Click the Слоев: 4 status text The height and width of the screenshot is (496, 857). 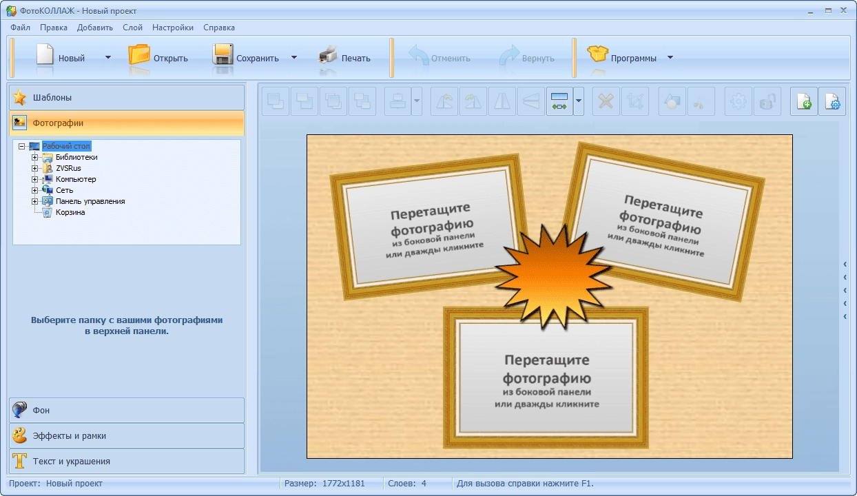coord(407,484)
